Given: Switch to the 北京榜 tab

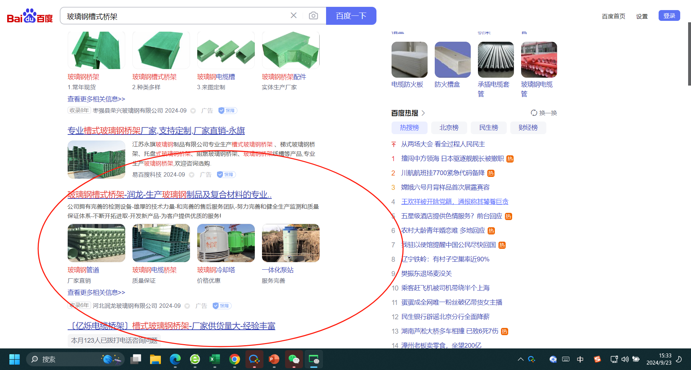Looking at the screenshot, I should [449, 128].
